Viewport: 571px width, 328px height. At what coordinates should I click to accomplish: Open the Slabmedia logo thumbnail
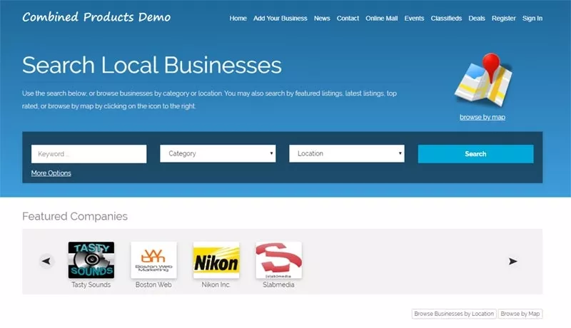(x=278, y=260)
